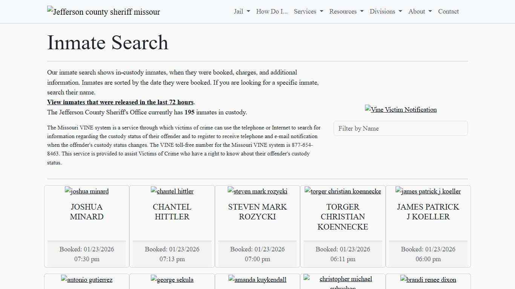Expand the Jail dropdown menu

tap(241, 11)
